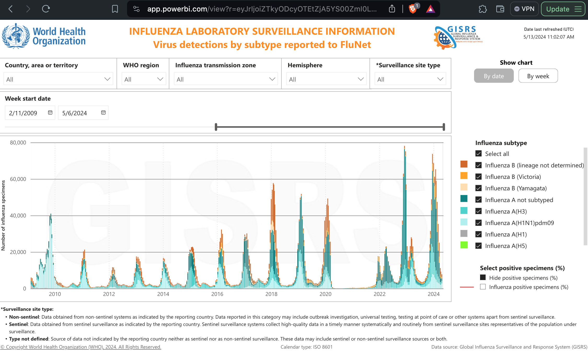The width and height of the screenshot is (588, 364).
Task: Open the WHO copyright link
Action: click(81, 347)
